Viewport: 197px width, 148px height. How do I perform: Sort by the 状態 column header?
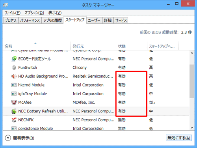pyautogui.click(x=132, y=46)
